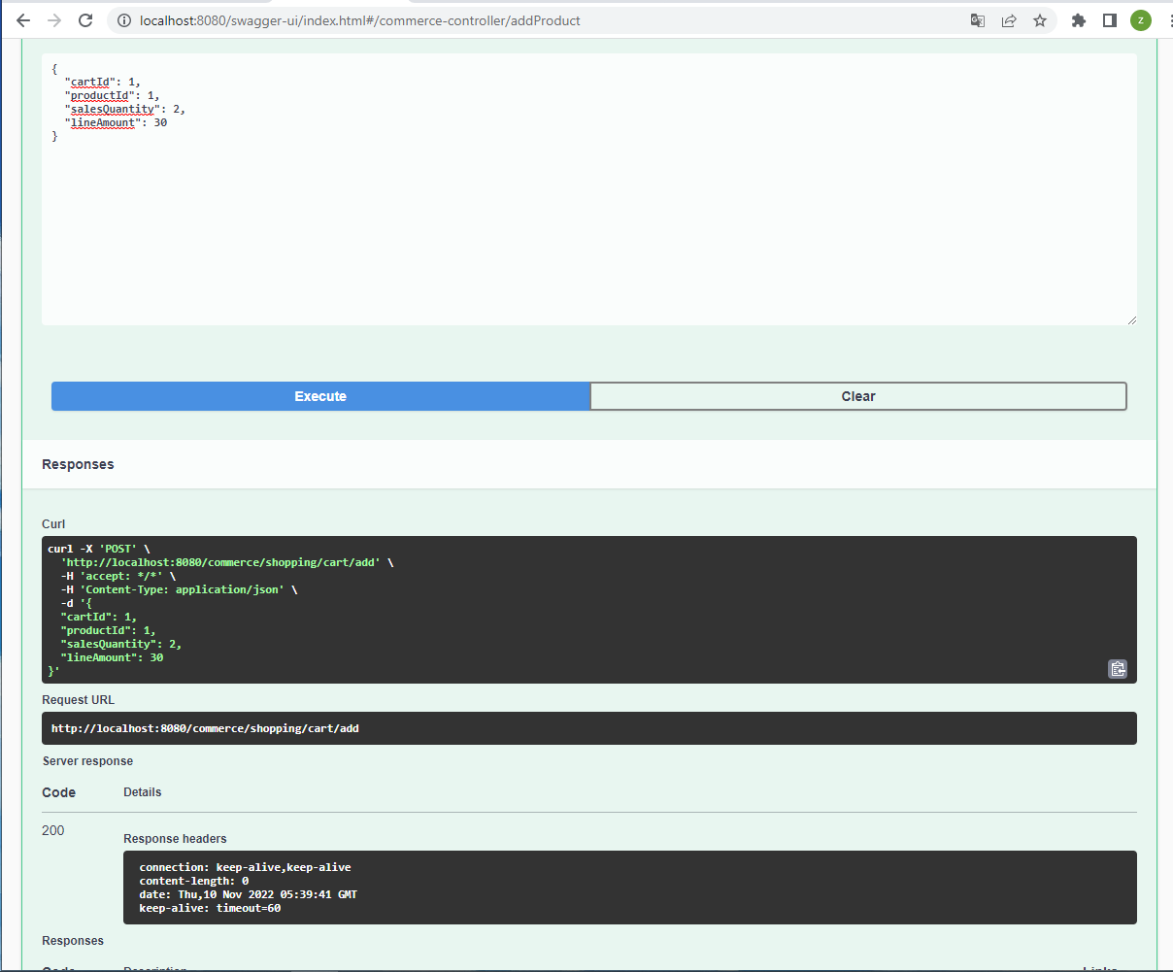Click the Request URL label
Screen dimensions: 1173x972
(78, 700)
